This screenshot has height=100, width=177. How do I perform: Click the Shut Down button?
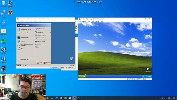[47, 63]
